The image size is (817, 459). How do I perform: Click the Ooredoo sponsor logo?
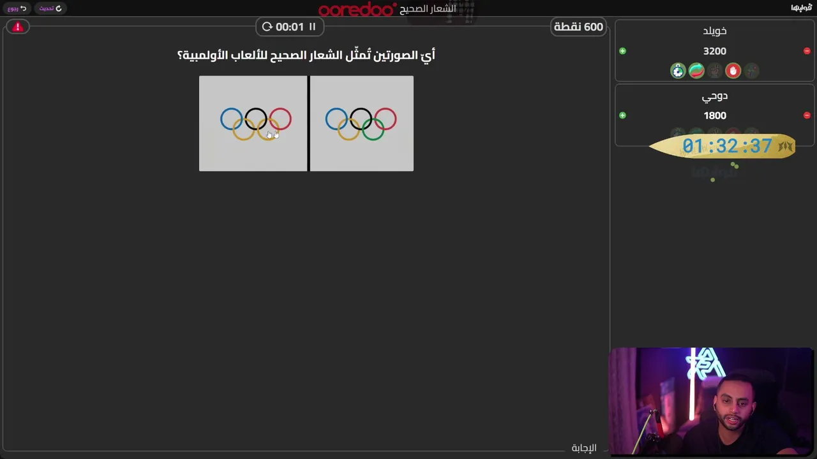[357, 10]
